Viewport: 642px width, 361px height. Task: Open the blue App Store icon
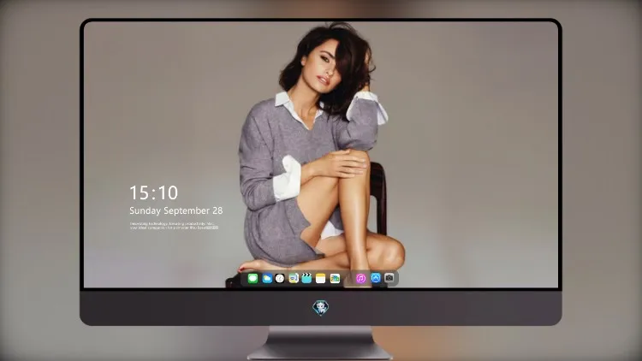tap(376, 278)
